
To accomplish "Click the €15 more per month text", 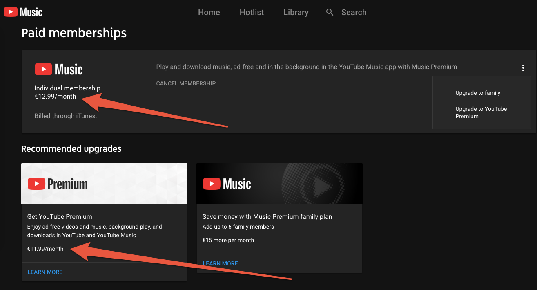I will click(228, 240).
